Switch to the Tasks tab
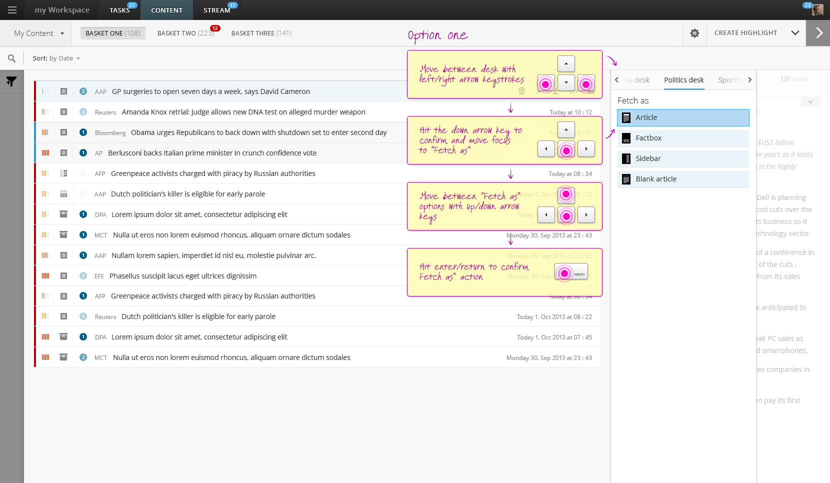This screenshot has width=830, height=483. (x=120, y=10)
